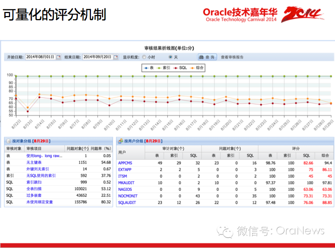Open the end date calendar picker icon
Screen dimensions: 335x248
pos(116,57)
